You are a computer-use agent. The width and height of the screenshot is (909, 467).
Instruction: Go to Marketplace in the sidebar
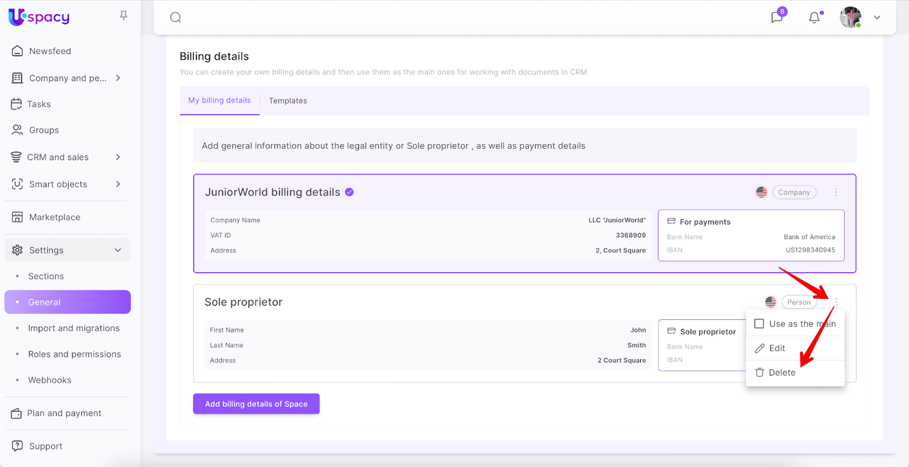tap(55, 217)
